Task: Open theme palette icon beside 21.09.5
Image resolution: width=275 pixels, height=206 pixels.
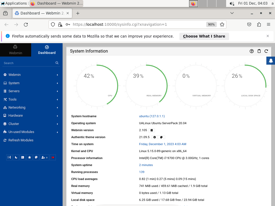Action: click(x=161, y=137)
